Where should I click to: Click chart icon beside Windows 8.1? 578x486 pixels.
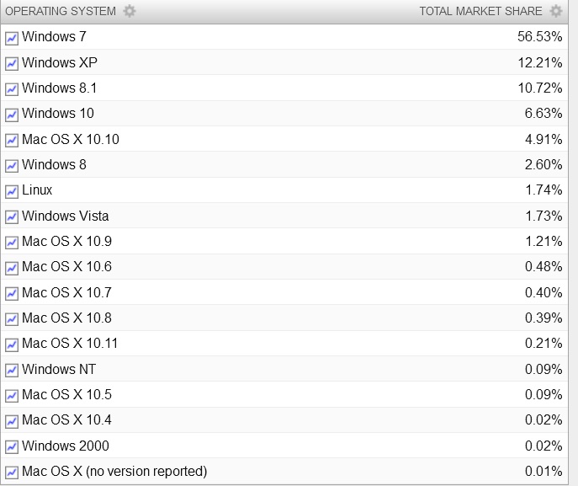point(12,89)
